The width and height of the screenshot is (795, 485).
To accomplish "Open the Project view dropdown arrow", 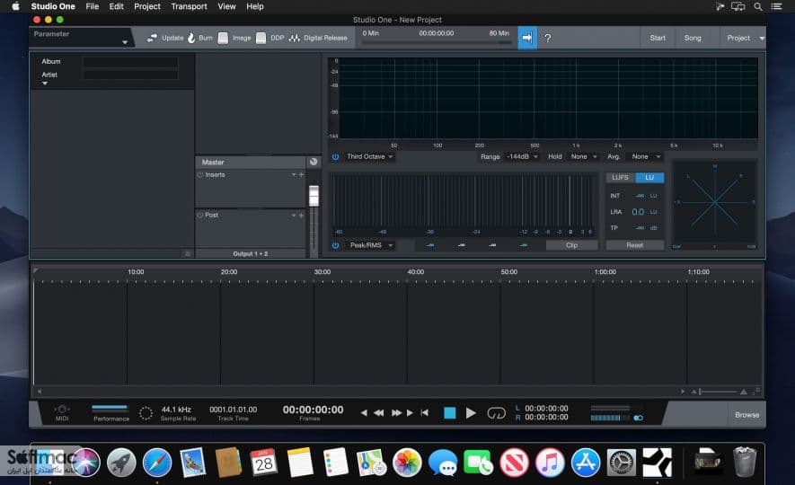I will pyautogui.click(x=762, y=39).
